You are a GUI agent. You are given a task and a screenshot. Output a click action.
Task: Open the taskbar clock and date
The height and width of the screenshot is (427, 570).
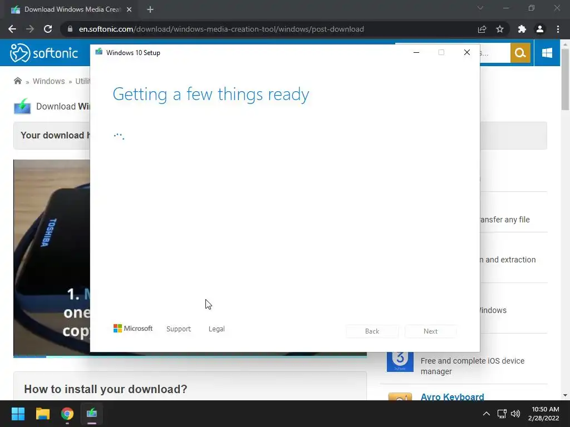click(x=543, y=414)
